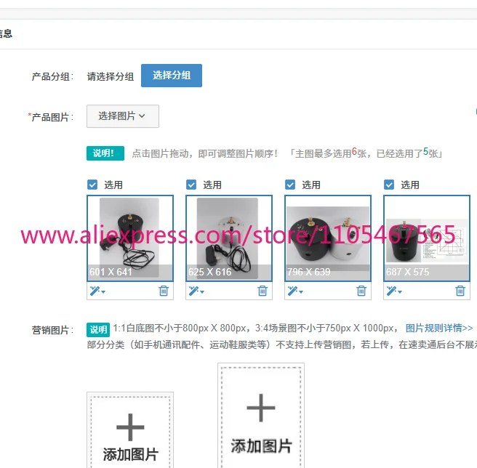The width and height of the screenshot is (477, 468).
Task: Delete the 625 X 616 image with trash icon
Action: tap(262, 291)
